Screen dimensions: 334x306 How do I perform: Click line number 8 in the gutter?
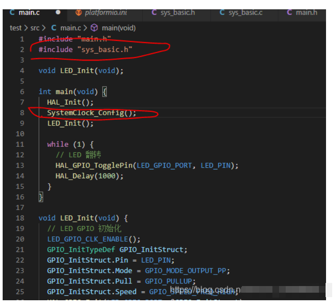tap(22, 113)
